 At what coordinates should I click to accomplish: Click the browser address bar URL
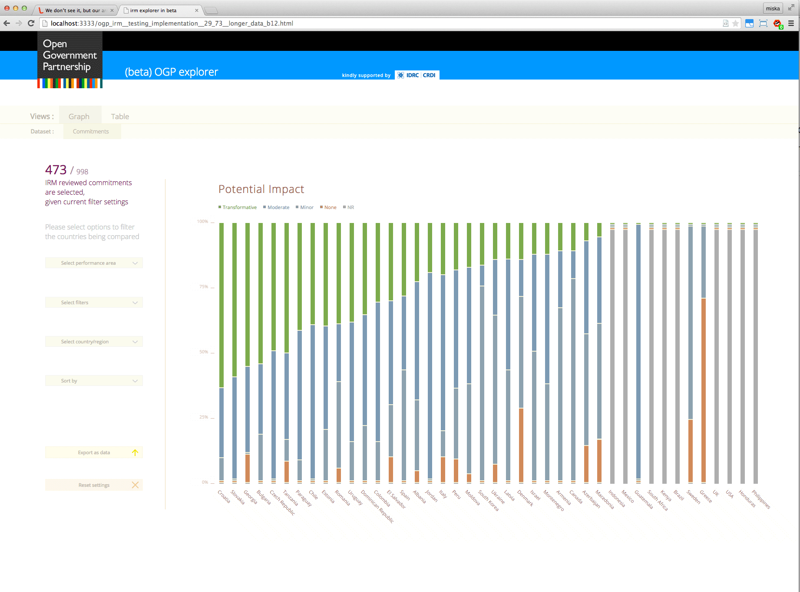[172, 23]
